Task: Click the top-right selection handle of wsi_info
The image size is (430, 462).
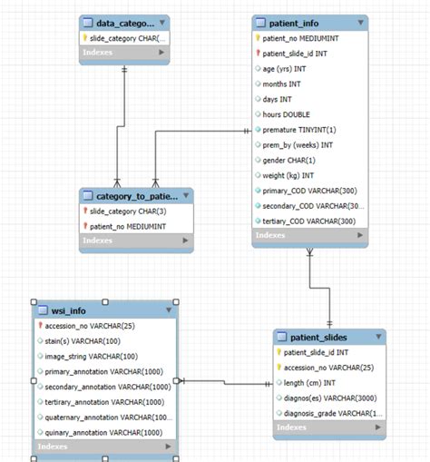Action: pos(176,302)
